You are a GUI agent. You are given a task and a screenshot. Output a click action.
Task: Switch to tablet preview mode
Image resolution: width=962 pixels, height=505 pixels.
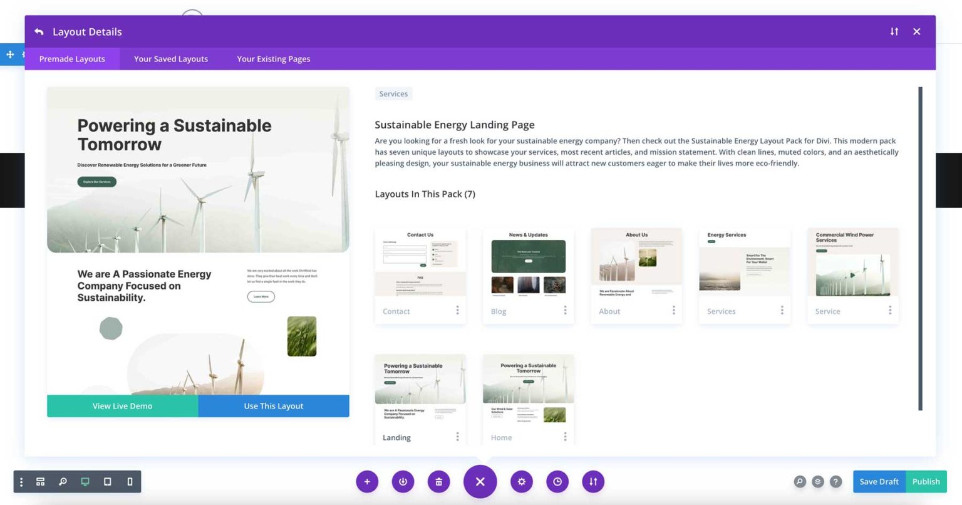(x=107, y=481)
